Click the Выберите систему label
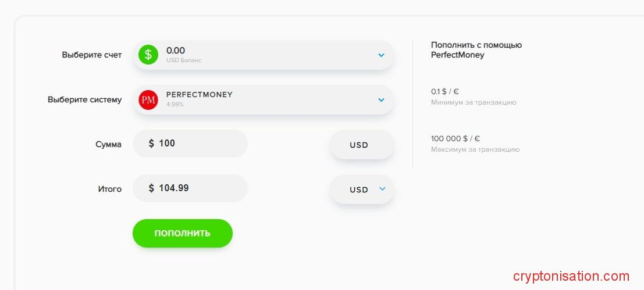The height and width of the screenshot is (290, 644). pos(84,100)
